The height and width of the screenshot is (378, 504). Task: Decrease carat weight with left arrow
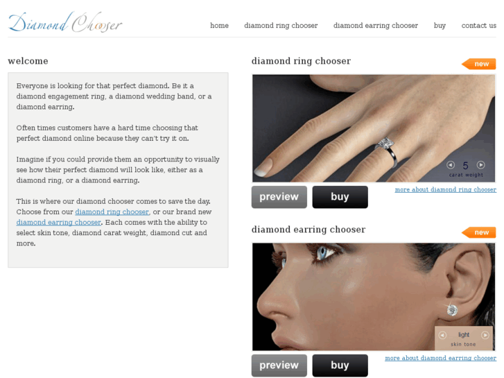(x=451, y=165)
